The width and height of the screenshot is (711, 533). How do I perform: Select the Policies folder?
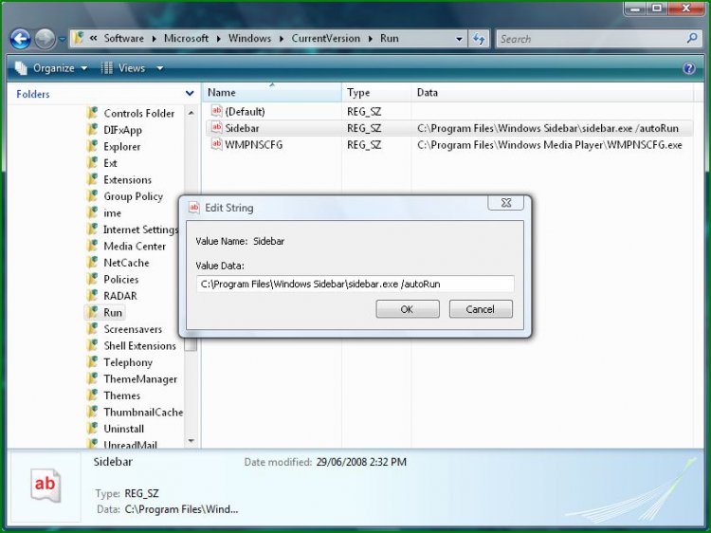(120, 280)
